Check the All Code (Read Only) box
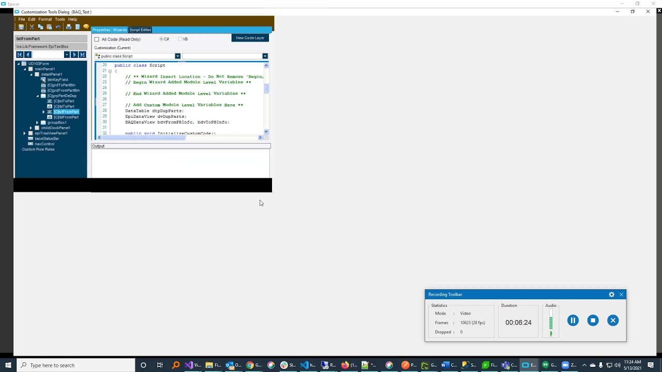 point(97,39)
